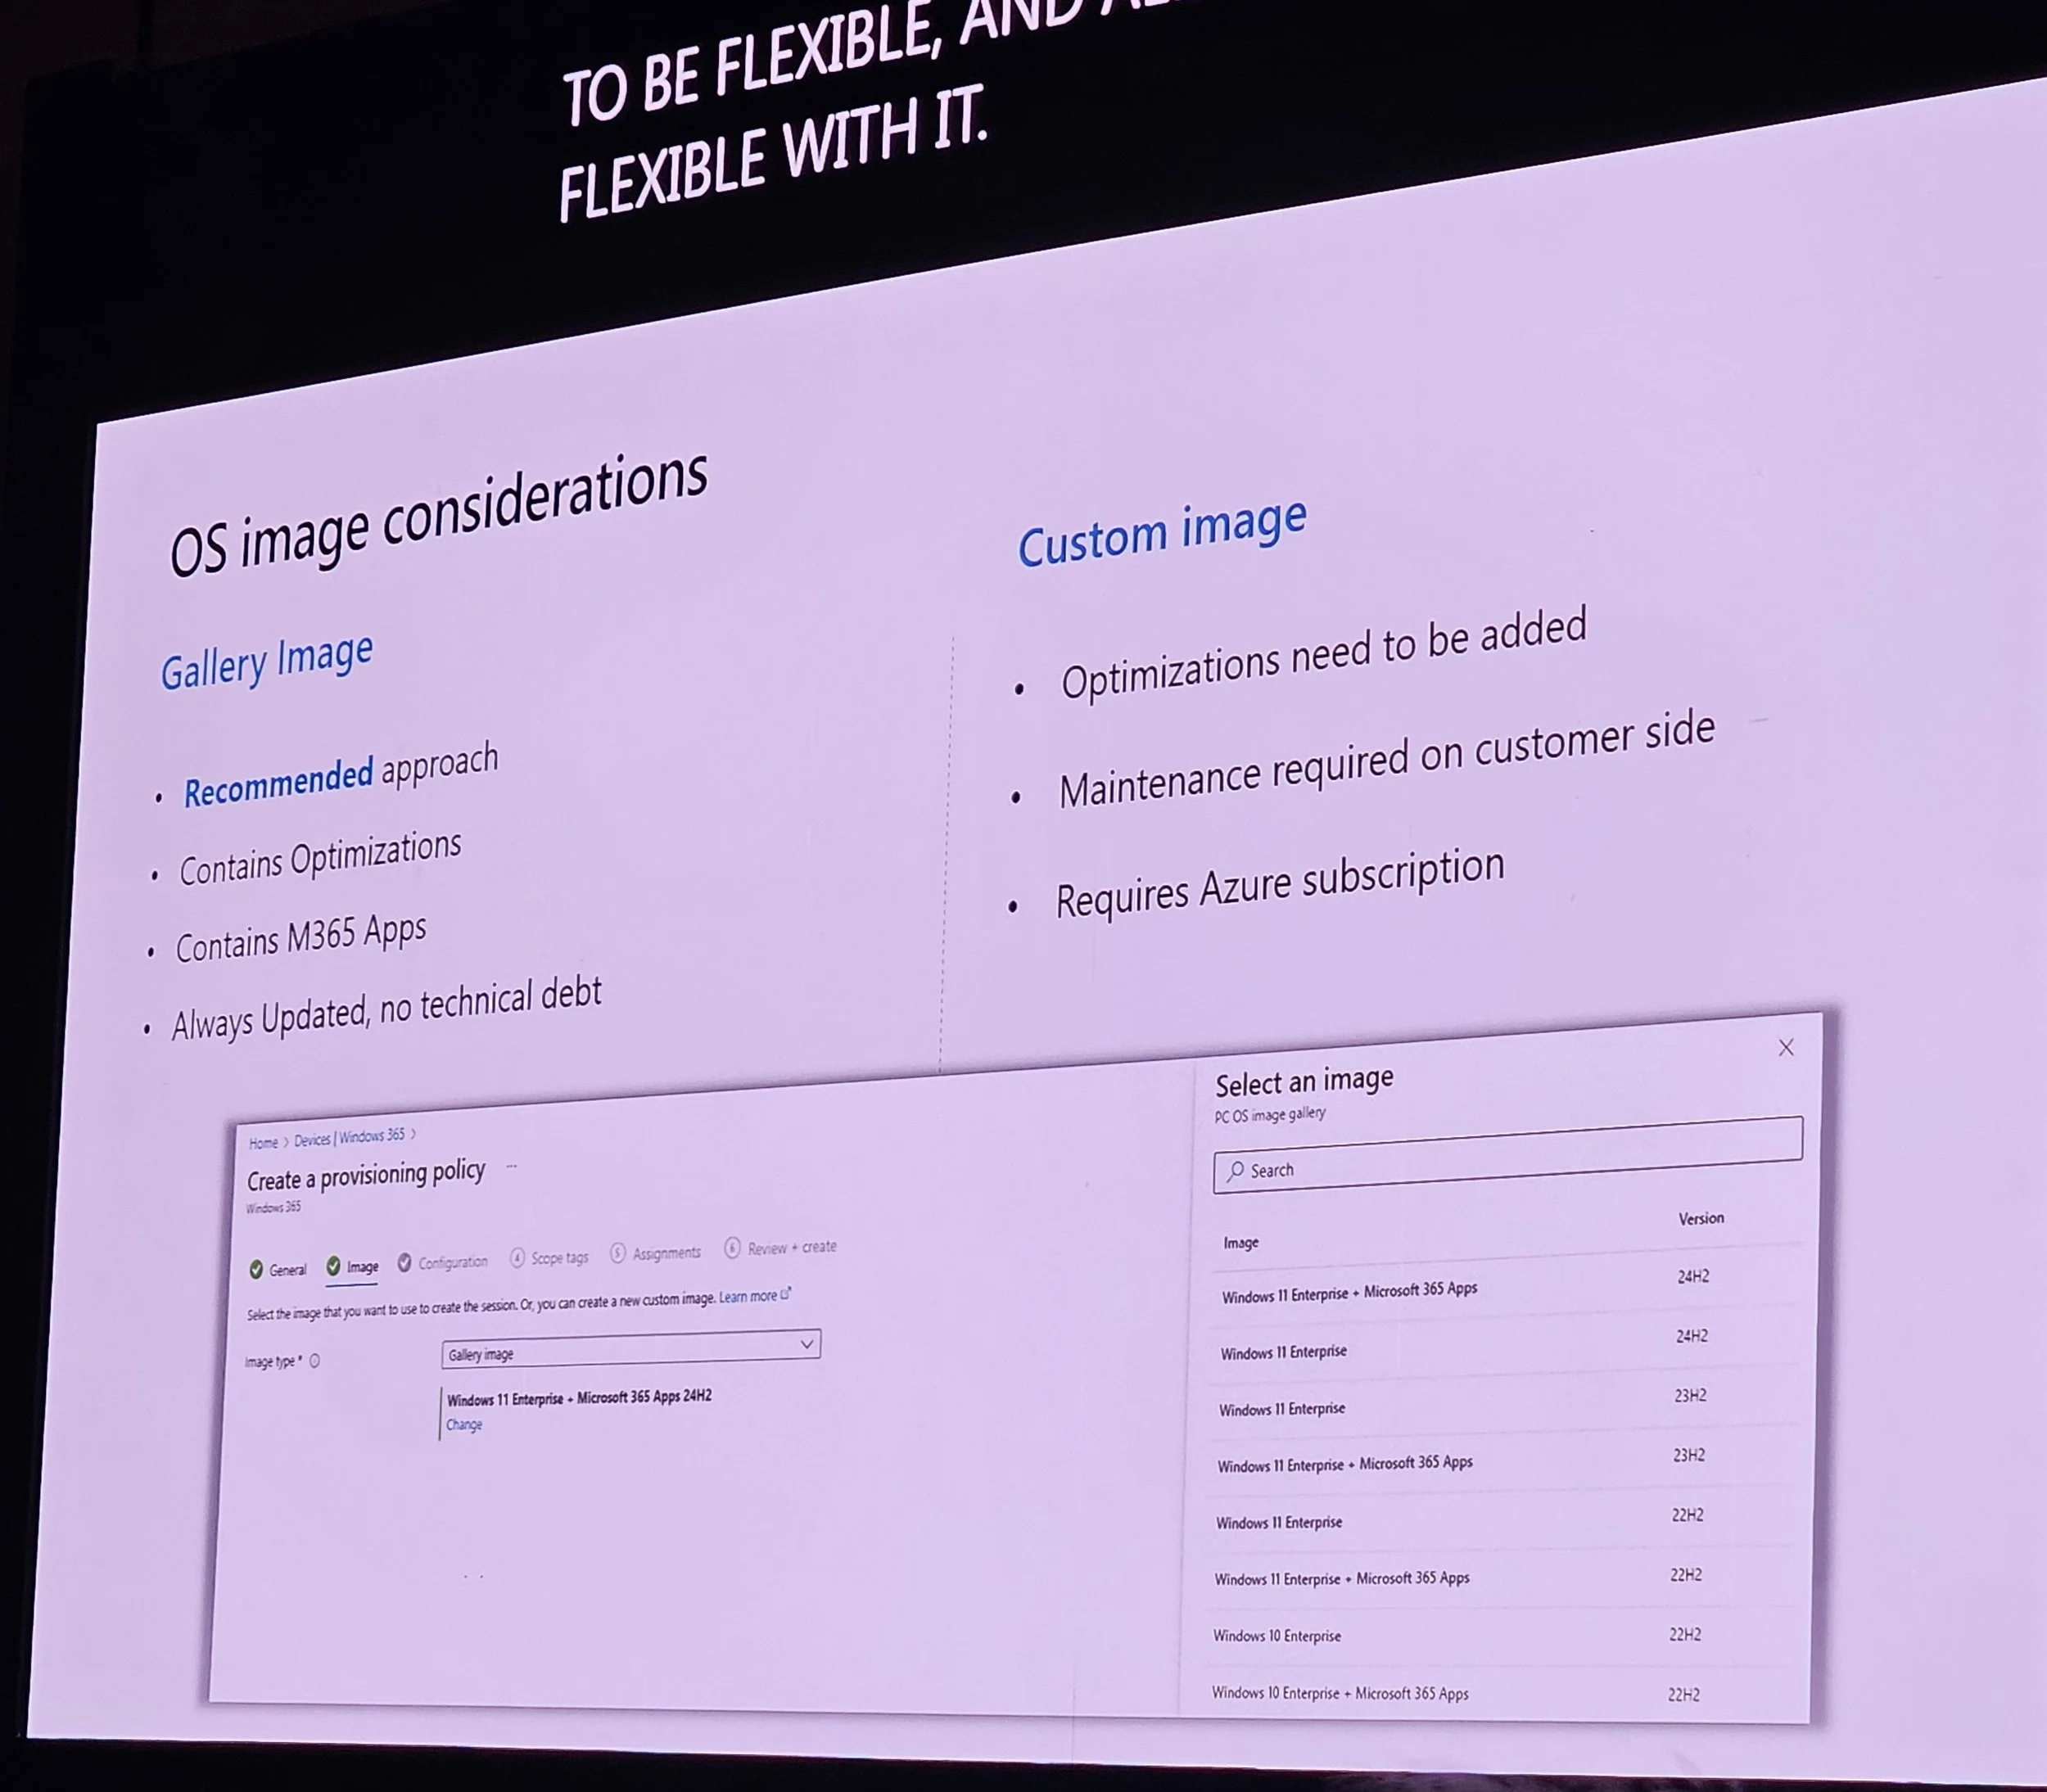Click the search magnifier icon

1236,1170
